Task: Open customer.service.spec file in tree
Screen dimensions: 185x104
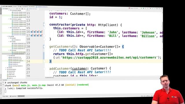Action: [x=18, y=52]
